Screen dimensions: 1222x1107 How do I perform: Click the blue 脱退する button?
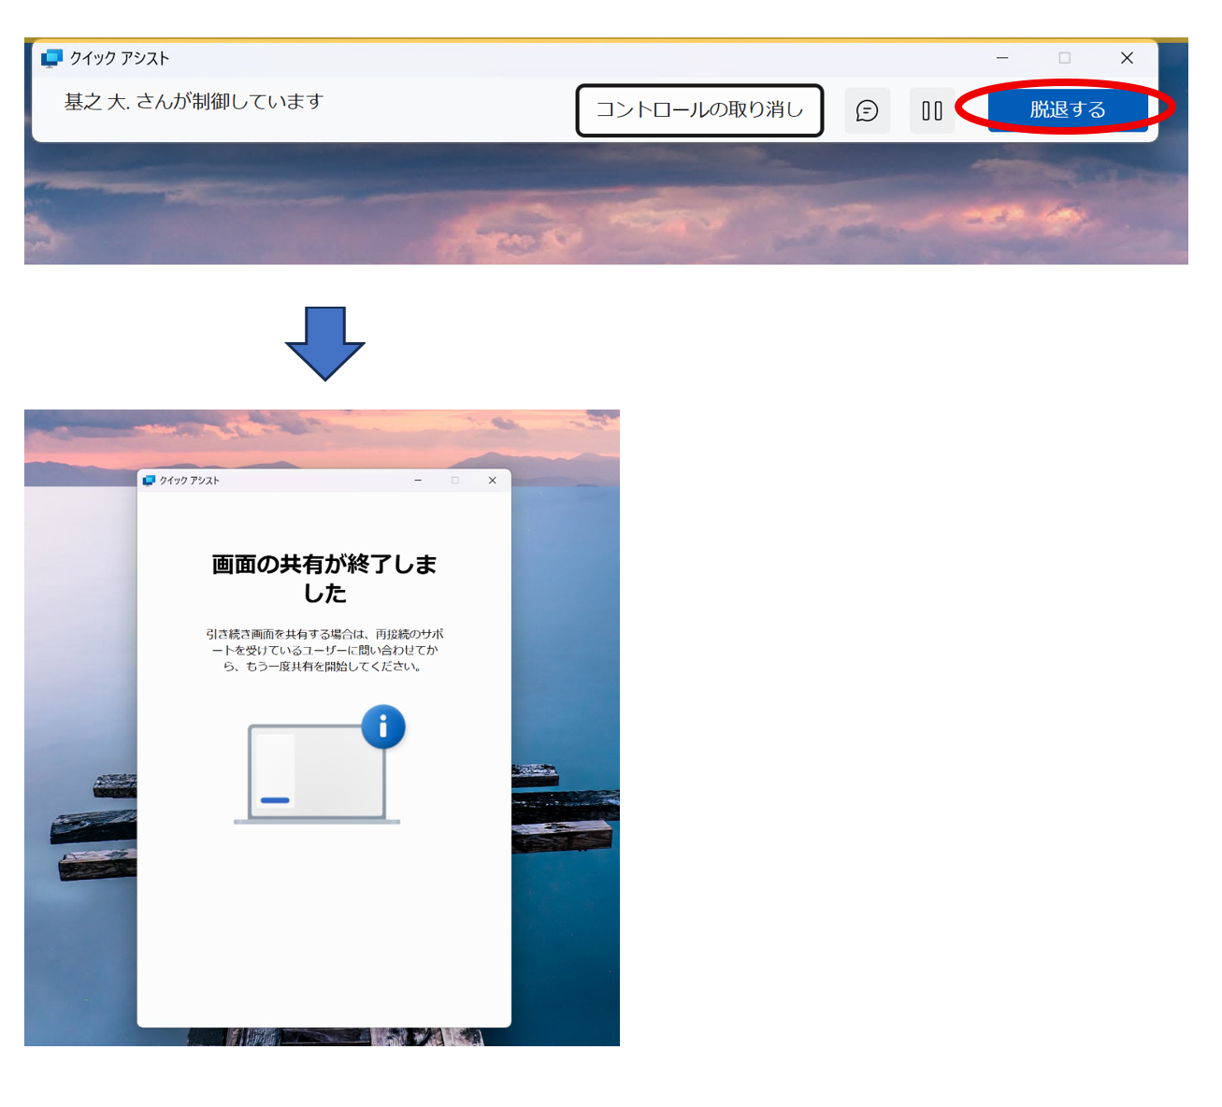coord(1067,109)
